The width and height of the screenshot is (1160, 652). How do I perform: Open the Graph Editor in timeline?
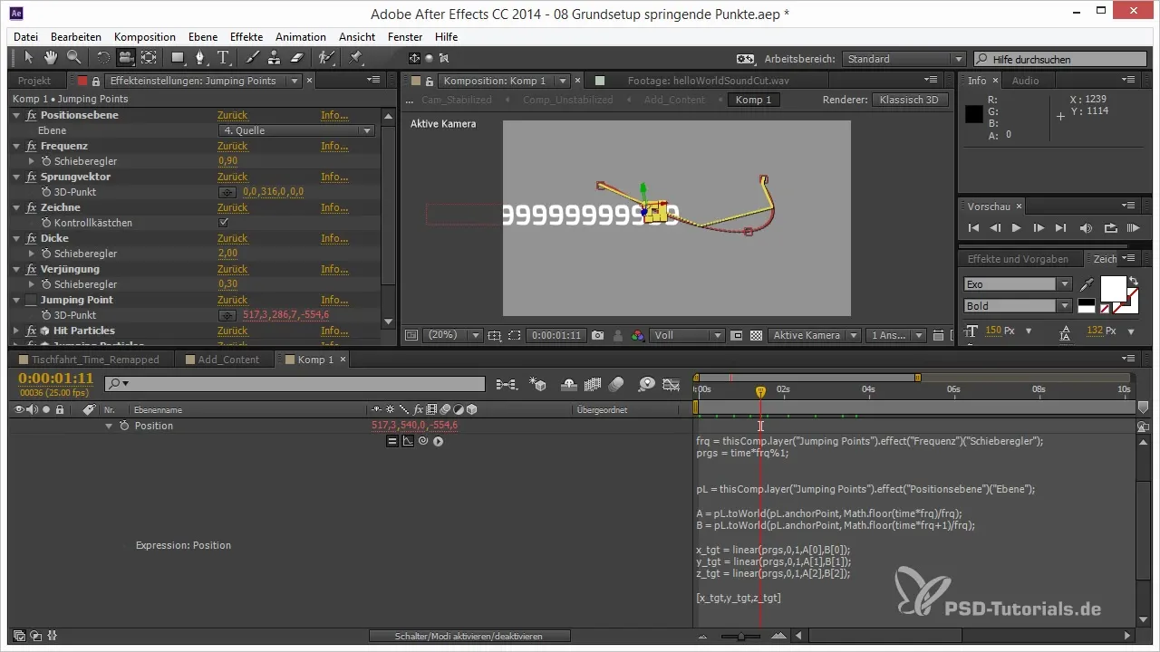click(x=671, y=385)
